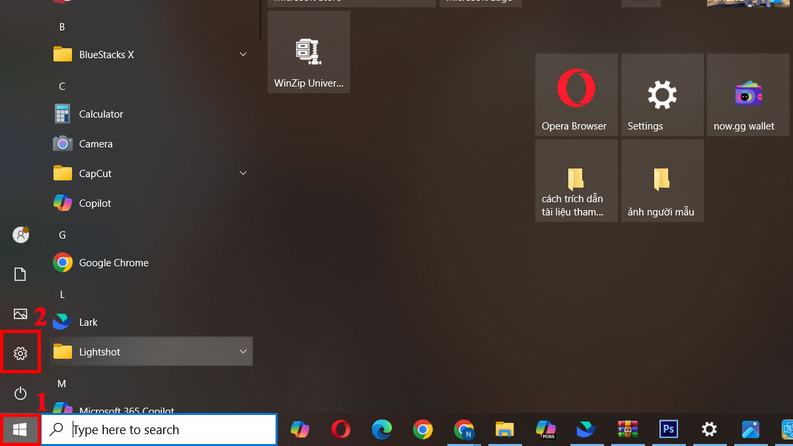The height and width of the screenshot is (446, 793).
Task: Open the Windows Start button
Action: 20,430
